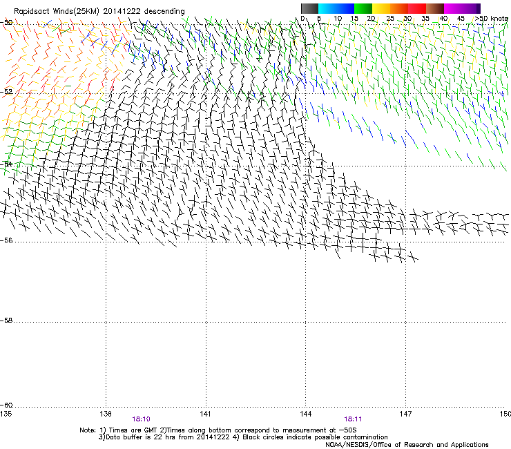This screenshot has width=511, height=449.
Task: Click the purple '18:11' time label
Action: tap(353, 419)
